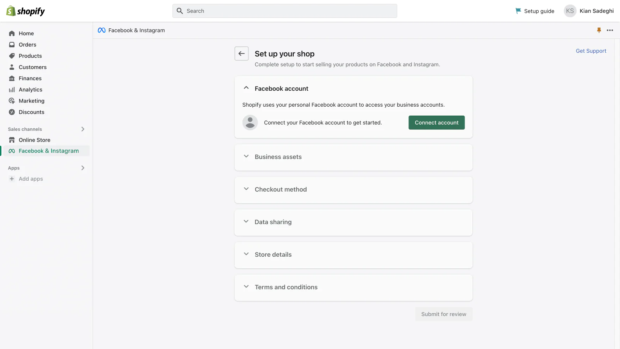Click the Kian Sadeghi account name
This screenshot has height=349, width=620.
click(597, 11)
